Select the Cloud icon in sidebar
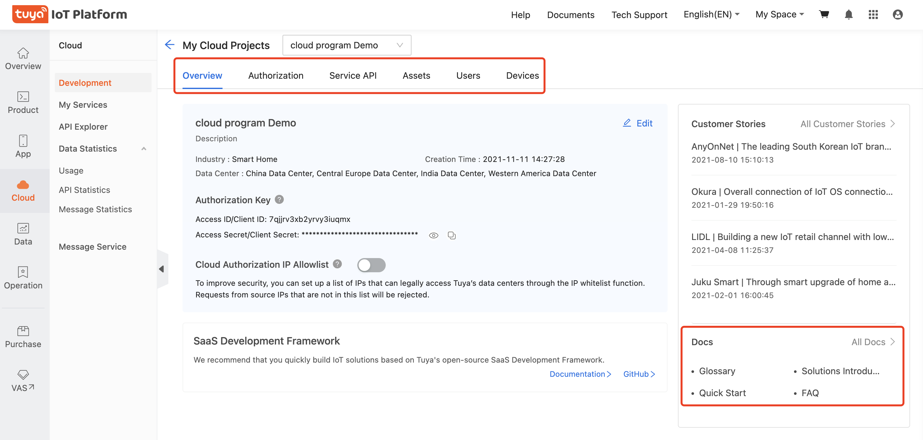 coord(23,185)
